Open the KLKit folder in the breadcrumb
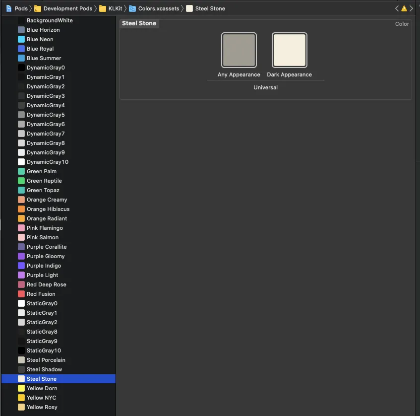This screenshot has width=420, height=416. coord(111,8)
